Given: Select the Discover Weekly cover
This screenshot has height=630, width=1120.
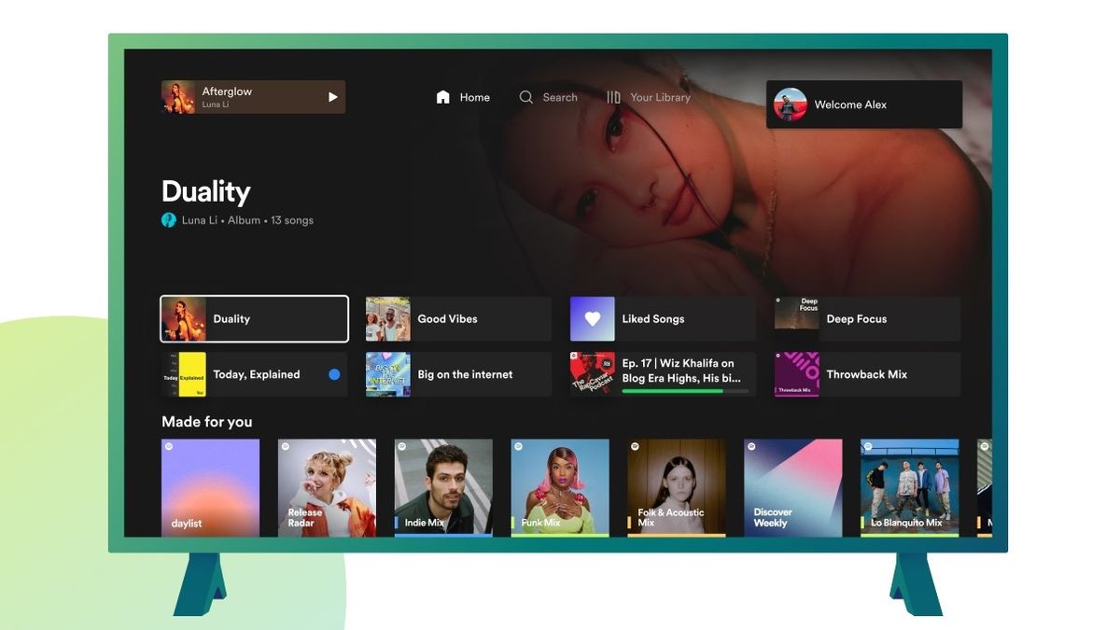Looking at the screenshot, I should 792,487.
